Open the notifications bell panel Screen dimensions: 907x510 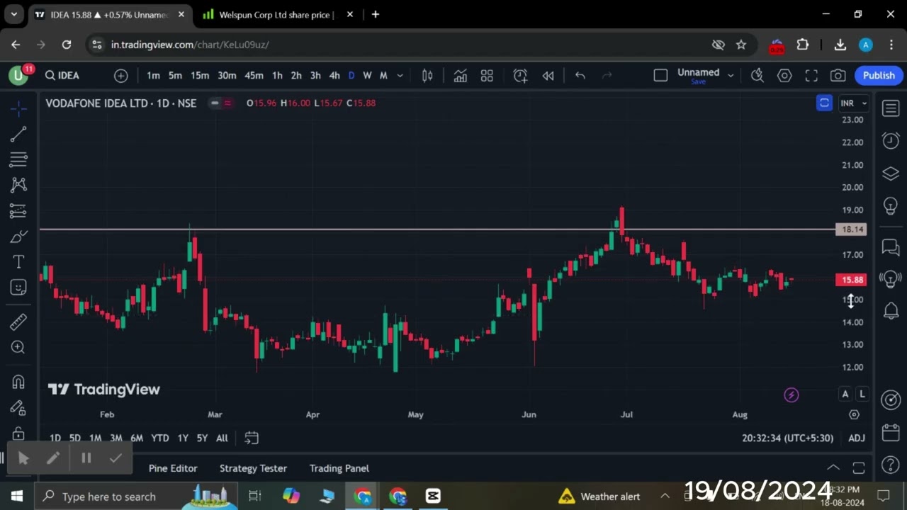(x=891, y=310)
